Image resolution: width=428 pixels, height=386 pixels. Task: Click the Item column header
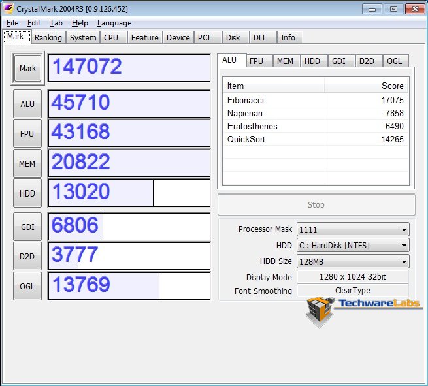(x=274, y=86)
